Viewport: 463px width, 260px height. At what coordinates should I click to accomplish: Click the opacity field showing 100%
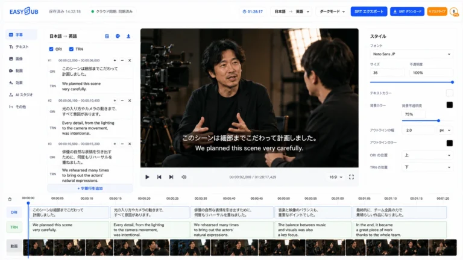[x=431, y=73]
